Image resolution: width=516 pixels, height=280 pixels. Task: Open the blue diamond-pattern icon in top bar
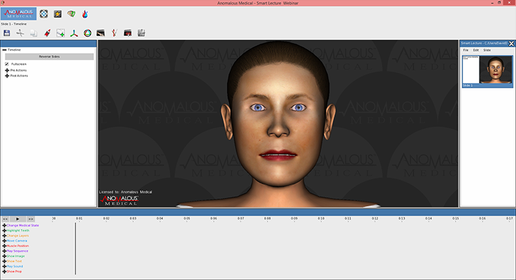click(x=43, y=14)
